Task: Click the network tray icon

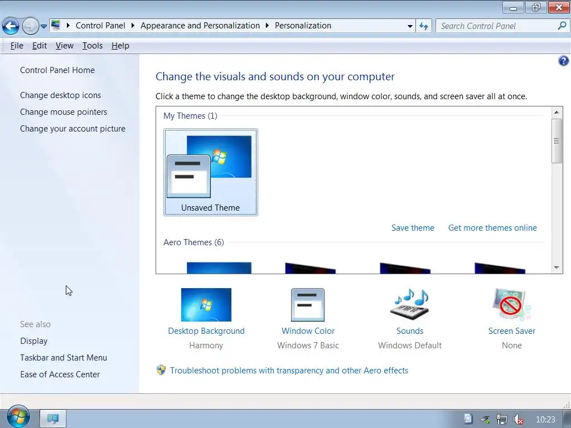Action: coord(502,420)
